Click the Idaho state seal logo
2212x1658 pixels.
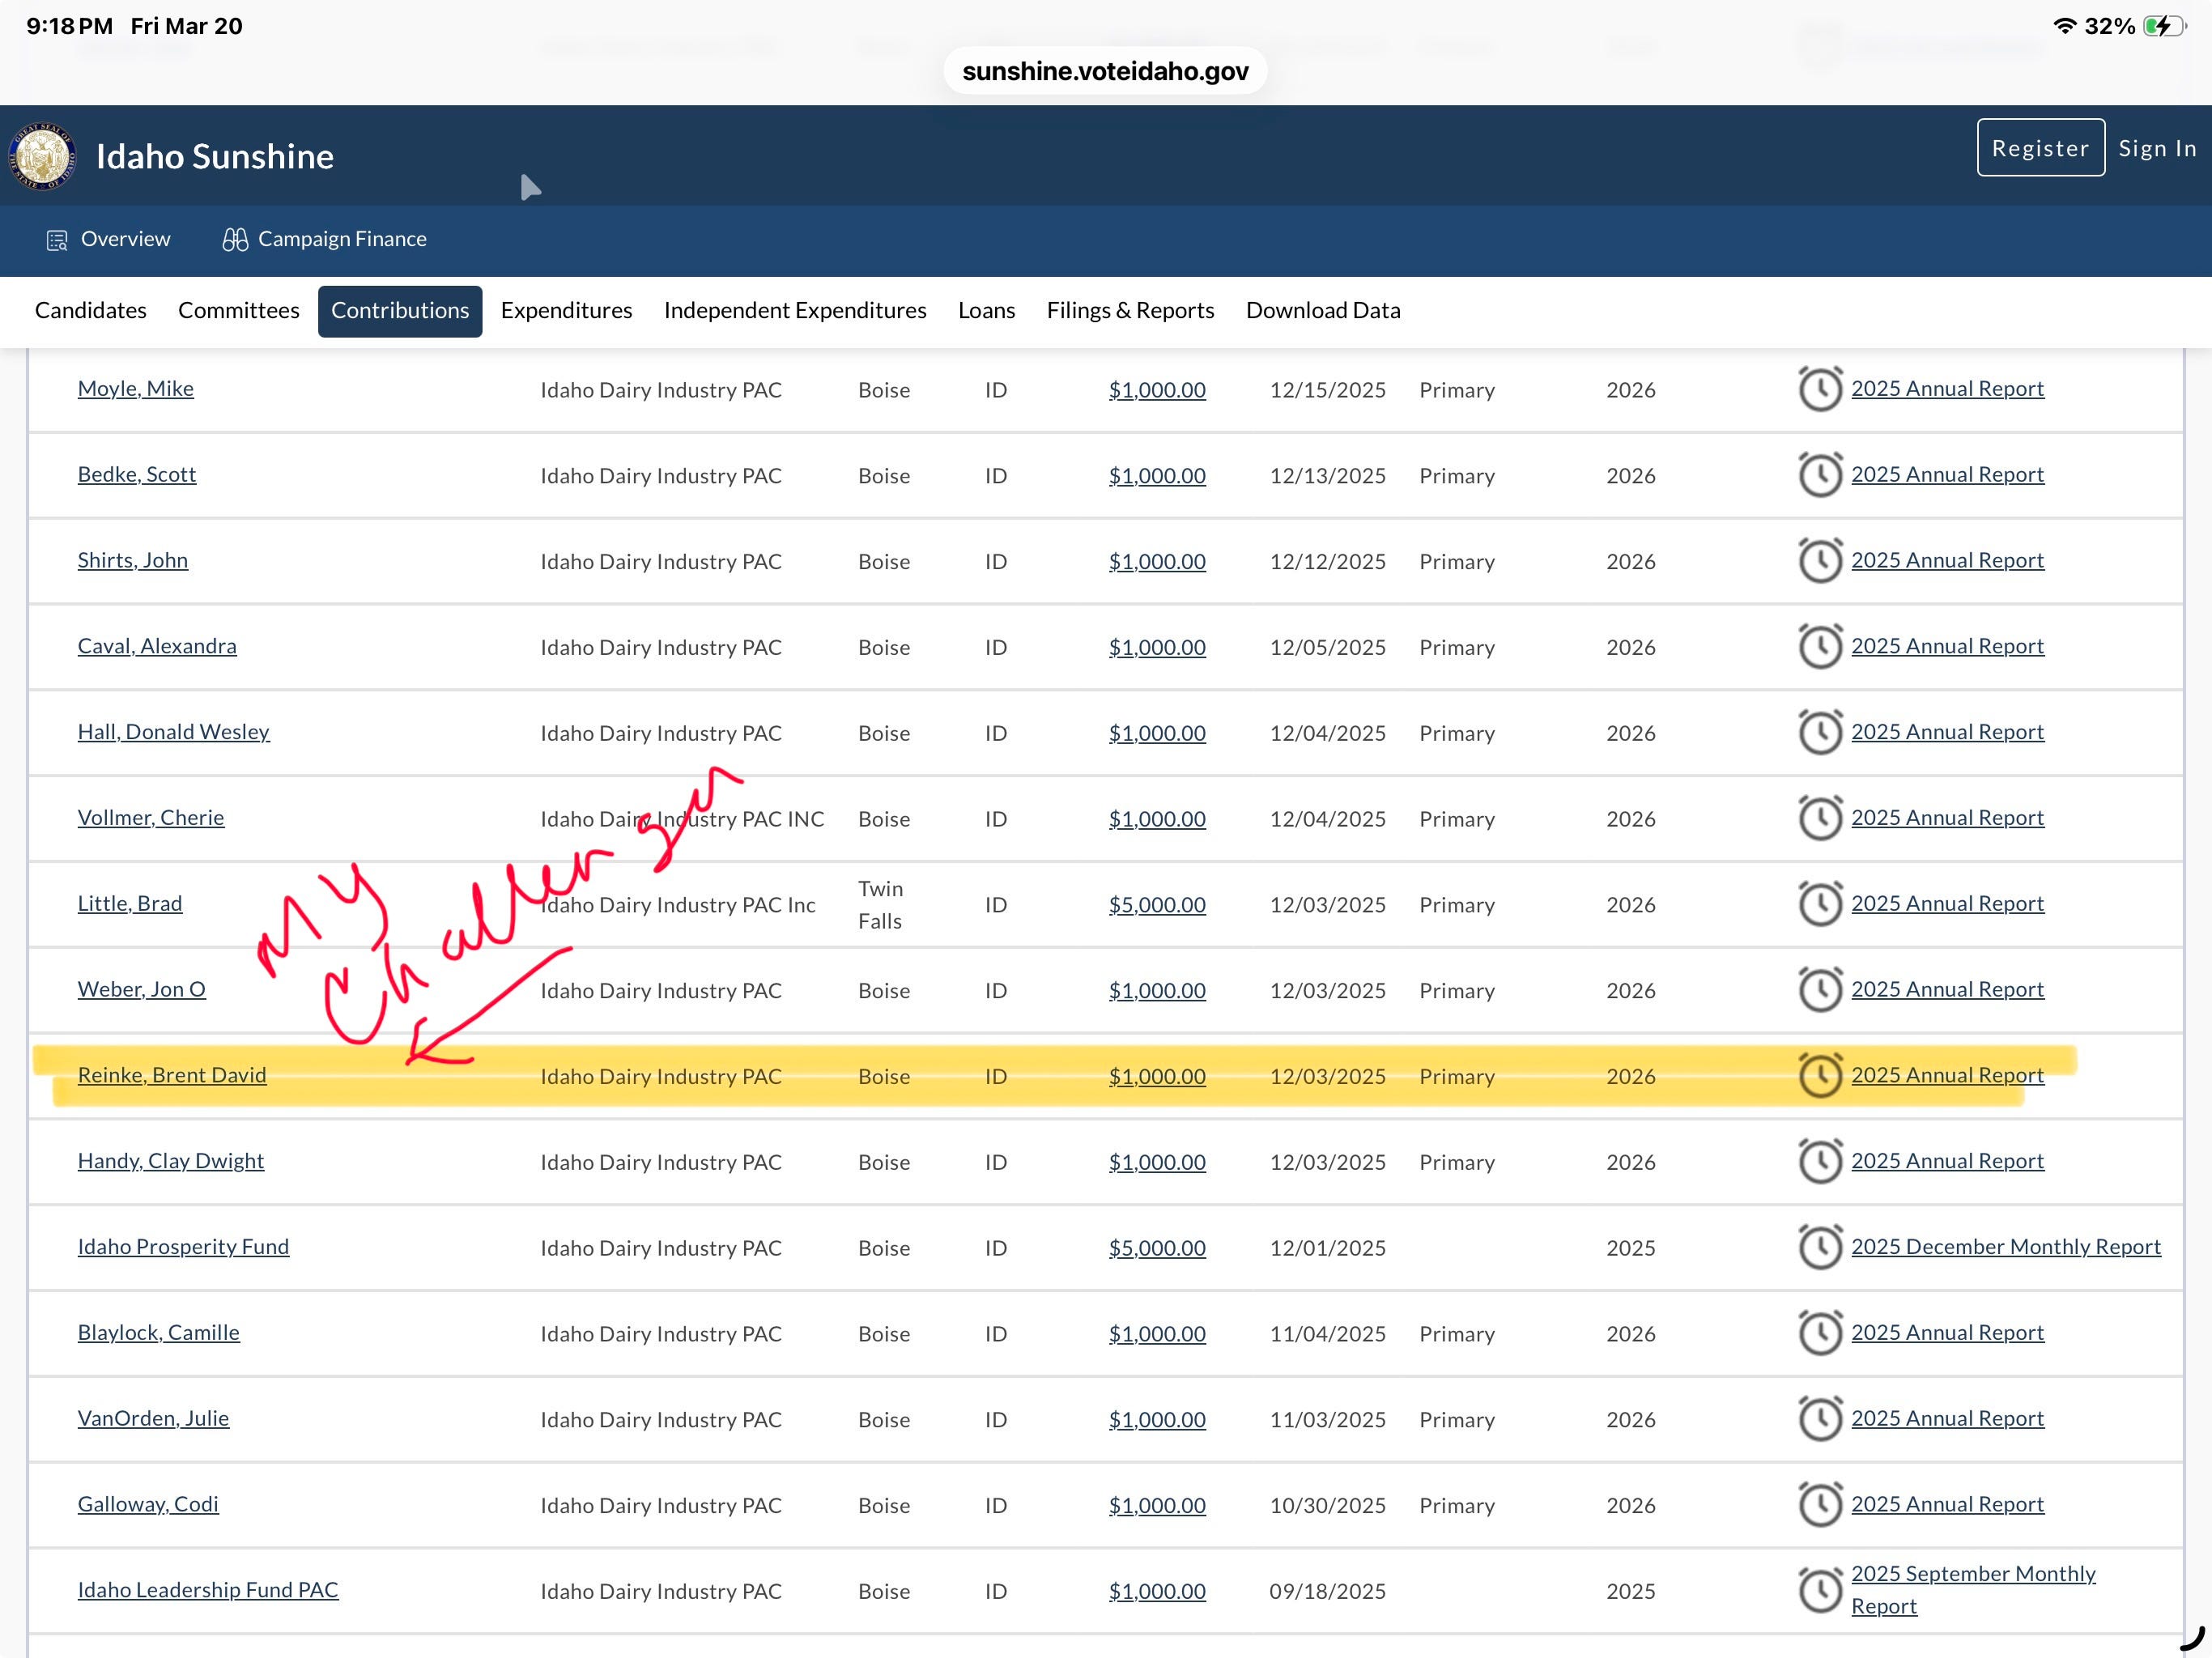click(x=42, y=156)
